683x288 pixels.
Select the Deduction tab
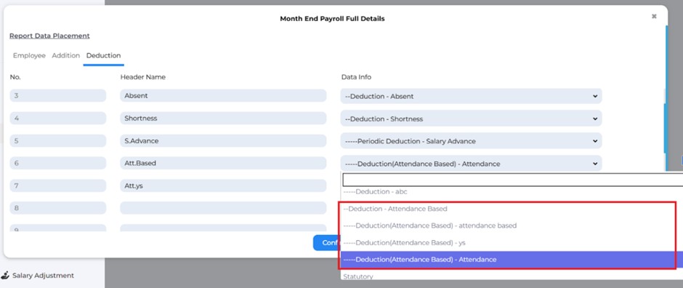click(103, 56)
